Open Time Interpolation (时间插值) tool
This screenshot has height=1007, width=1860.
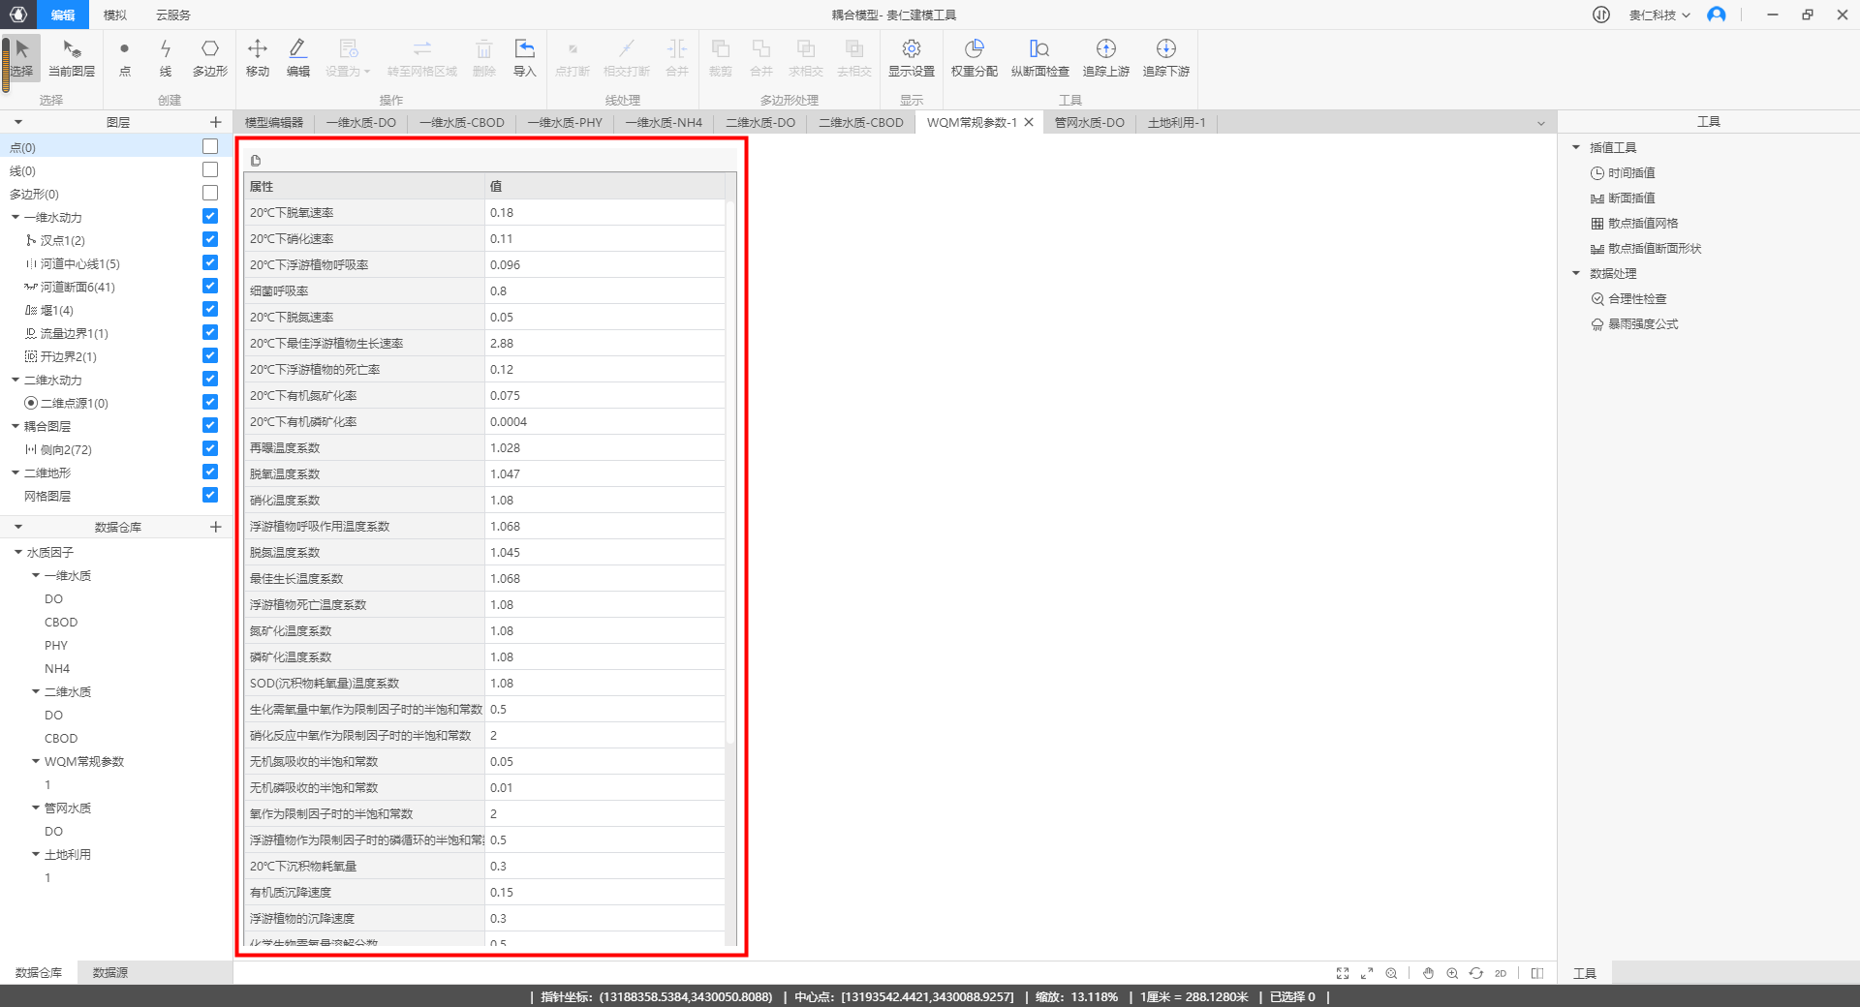[1631, 173]
